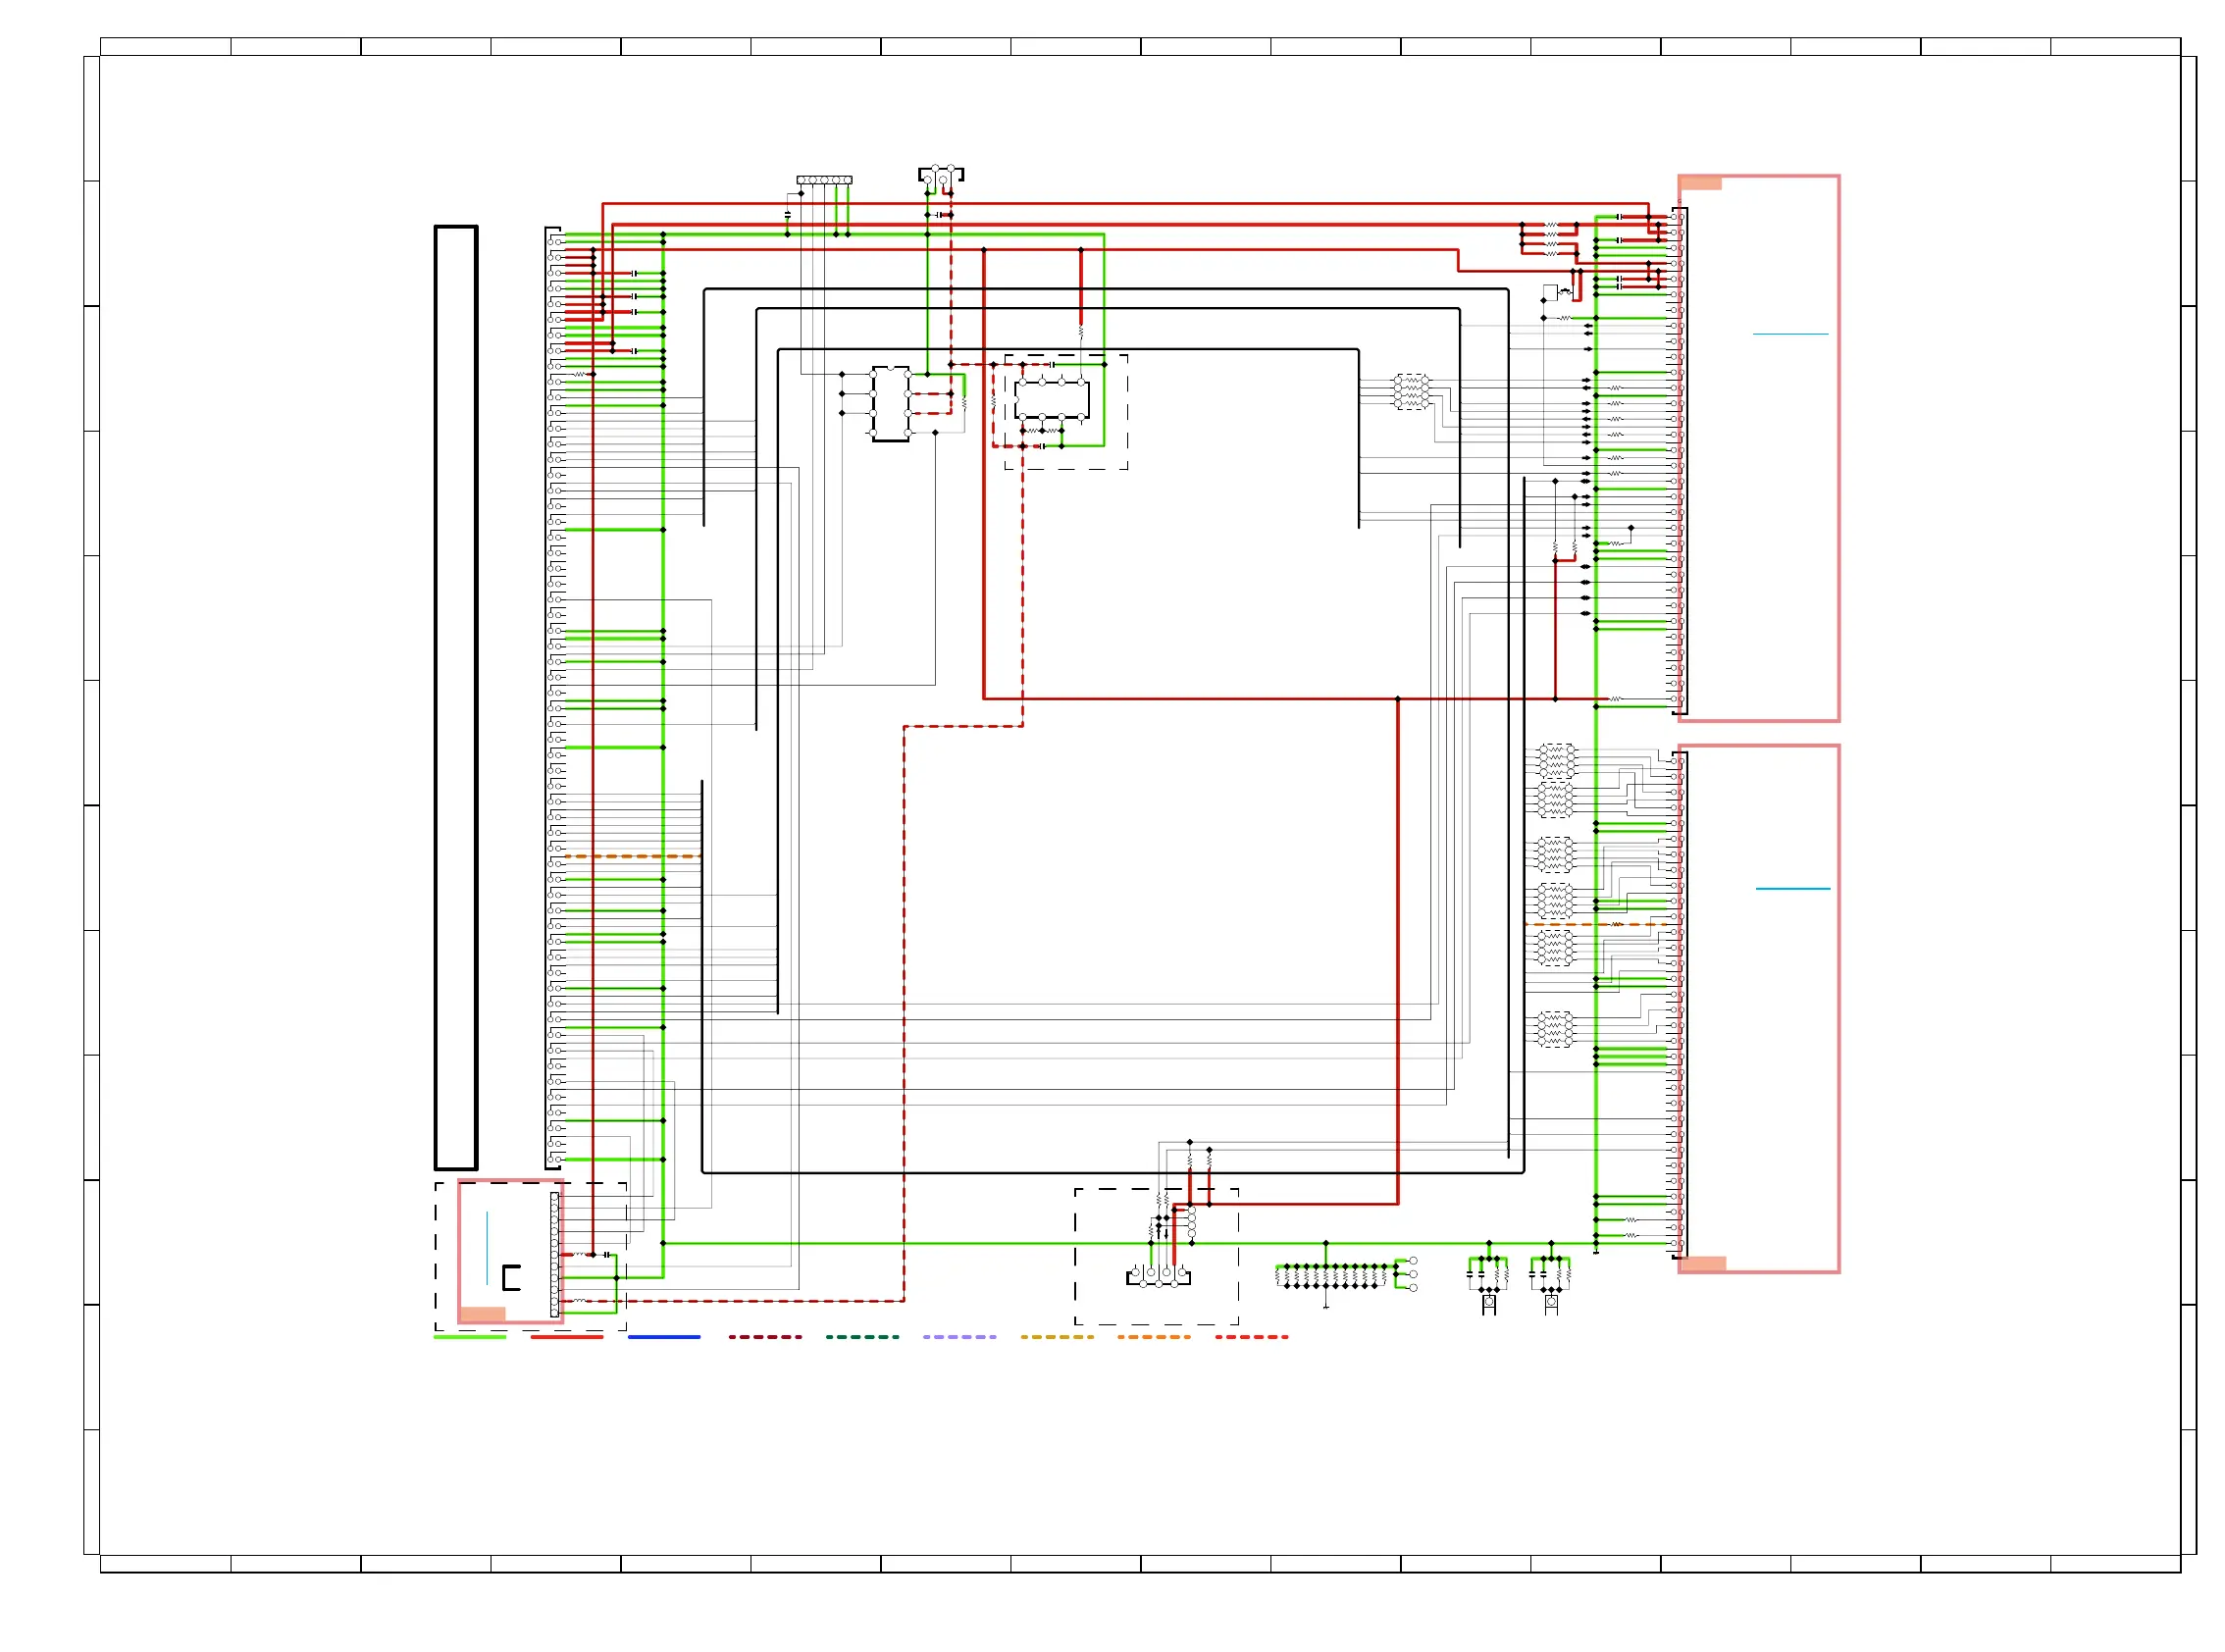
Task: Select the six-pin horizontal connector at top
Action: point(824,180)
